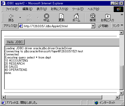This screenshot has height=106, width=125.
Task: Click the Go (移動) button
Action: click(103, 26)
